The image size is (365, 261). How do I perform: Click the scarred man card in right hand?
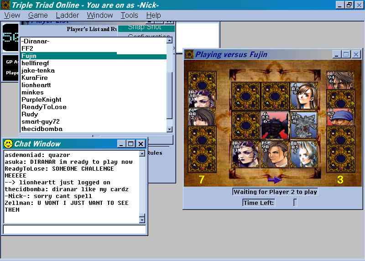340,80
